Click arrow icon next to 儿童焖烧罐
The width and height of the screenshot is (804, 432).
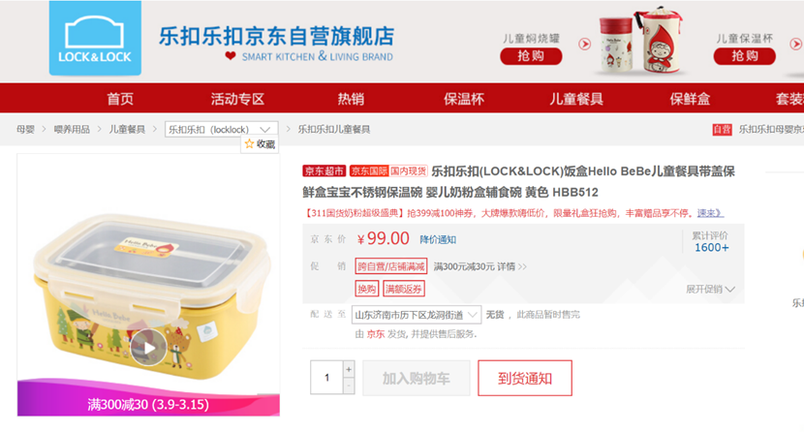click(584, 44)
